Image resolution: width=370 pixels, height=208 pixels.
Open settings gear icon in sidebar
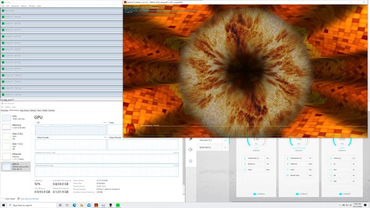pos(191,161)
